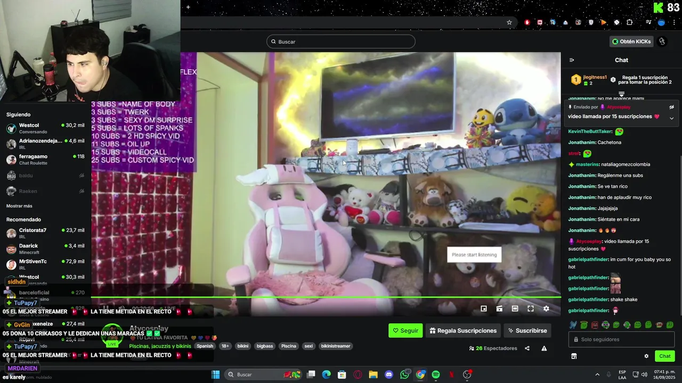Image resolution: width=682 pixels, height=383 pixels.
Task: Pick the red angry emote in the emote bar
Action: pyautogui.click(x=595, y=325)
